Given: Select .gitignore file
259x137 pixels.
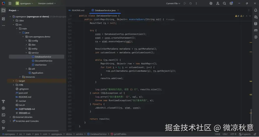Looking at the screenshot, I should (x=22, y=89).
